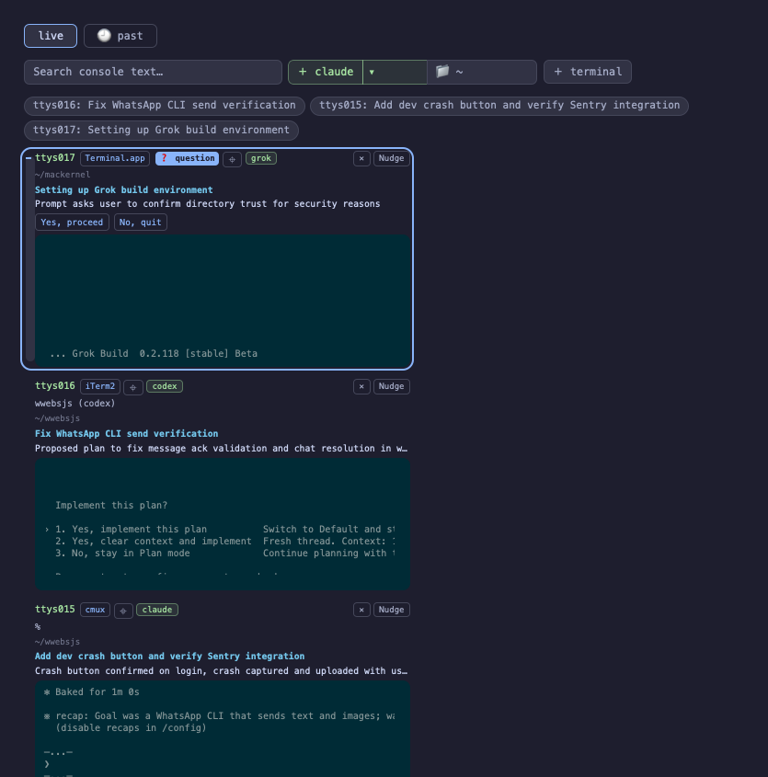Viewport: 768px width, 777px height.
Task: Close the ttys017 session
Action: [x=361, y=158]
